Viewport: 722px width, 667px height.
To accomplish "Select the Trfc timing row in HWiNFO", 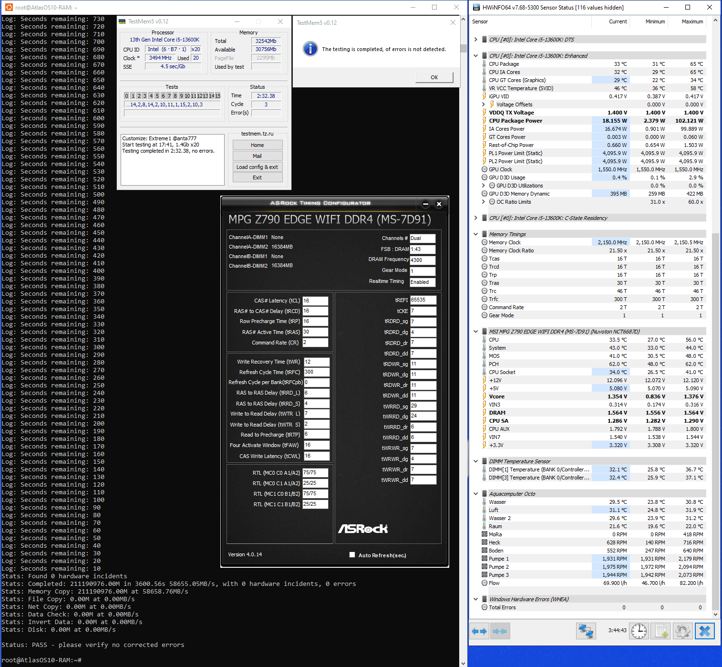I will [x=593, y=299].
